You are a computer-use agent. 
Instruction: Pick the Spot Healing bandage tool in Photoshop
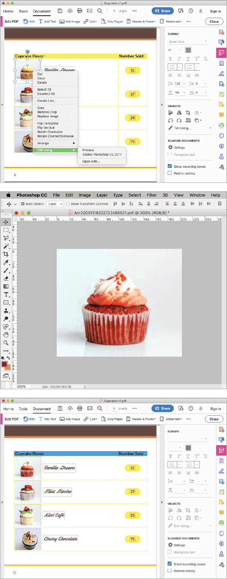[6, 327]
